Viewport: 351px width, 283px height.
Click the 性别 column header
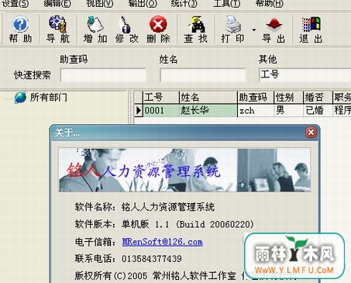(x=288, y=98)
